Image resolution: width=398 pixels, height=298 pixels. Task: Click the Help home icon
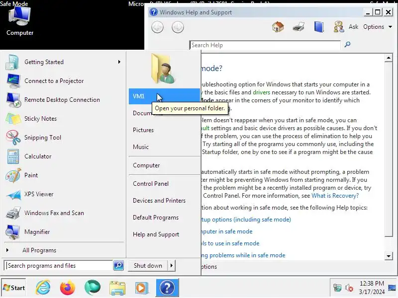pyautogui.click(x=278, y=27)
